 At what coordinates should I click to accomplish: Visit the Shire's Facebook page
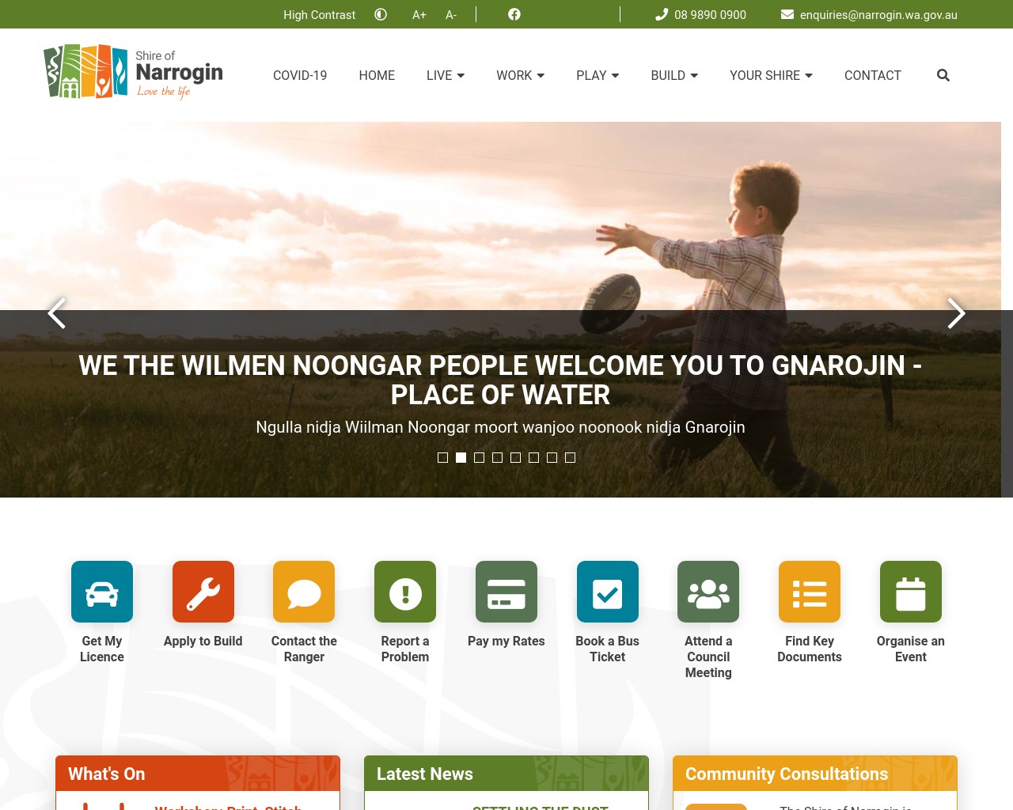coord(514,14)
